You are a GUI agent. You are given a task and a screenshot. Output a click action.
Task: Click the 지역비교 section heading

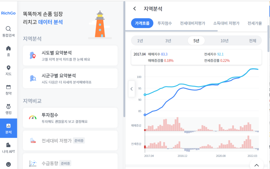tap(32, 101)
